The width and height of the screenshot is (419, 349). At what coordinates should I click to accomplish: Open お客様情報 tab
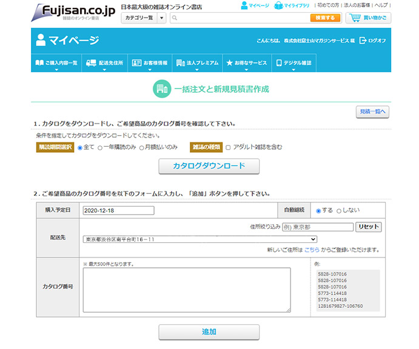(150, 63)
